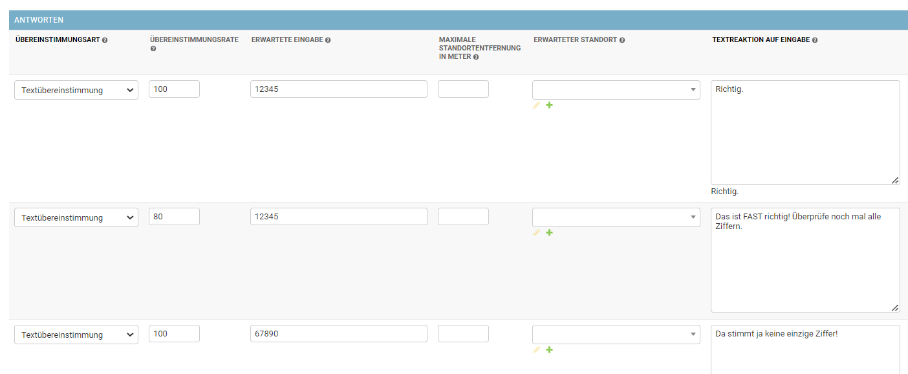The image size is (908, 374).
Task: Click text area containing 'Das ist FAST richtig!'
Action: (805, 260)
